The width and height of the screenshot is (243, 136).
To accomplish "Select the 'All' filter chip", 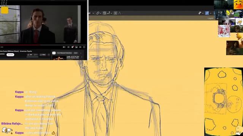I will (54, 53).
